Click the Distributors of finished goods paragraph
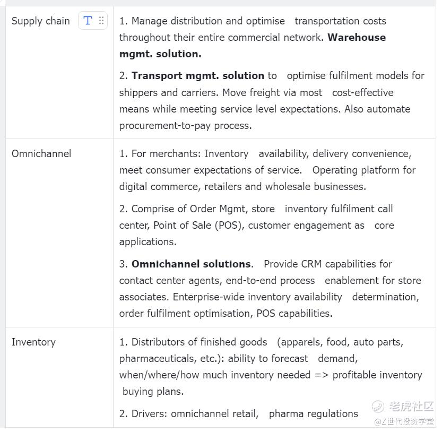This screenshot has height=432, width=442. [x=261, y=342]
